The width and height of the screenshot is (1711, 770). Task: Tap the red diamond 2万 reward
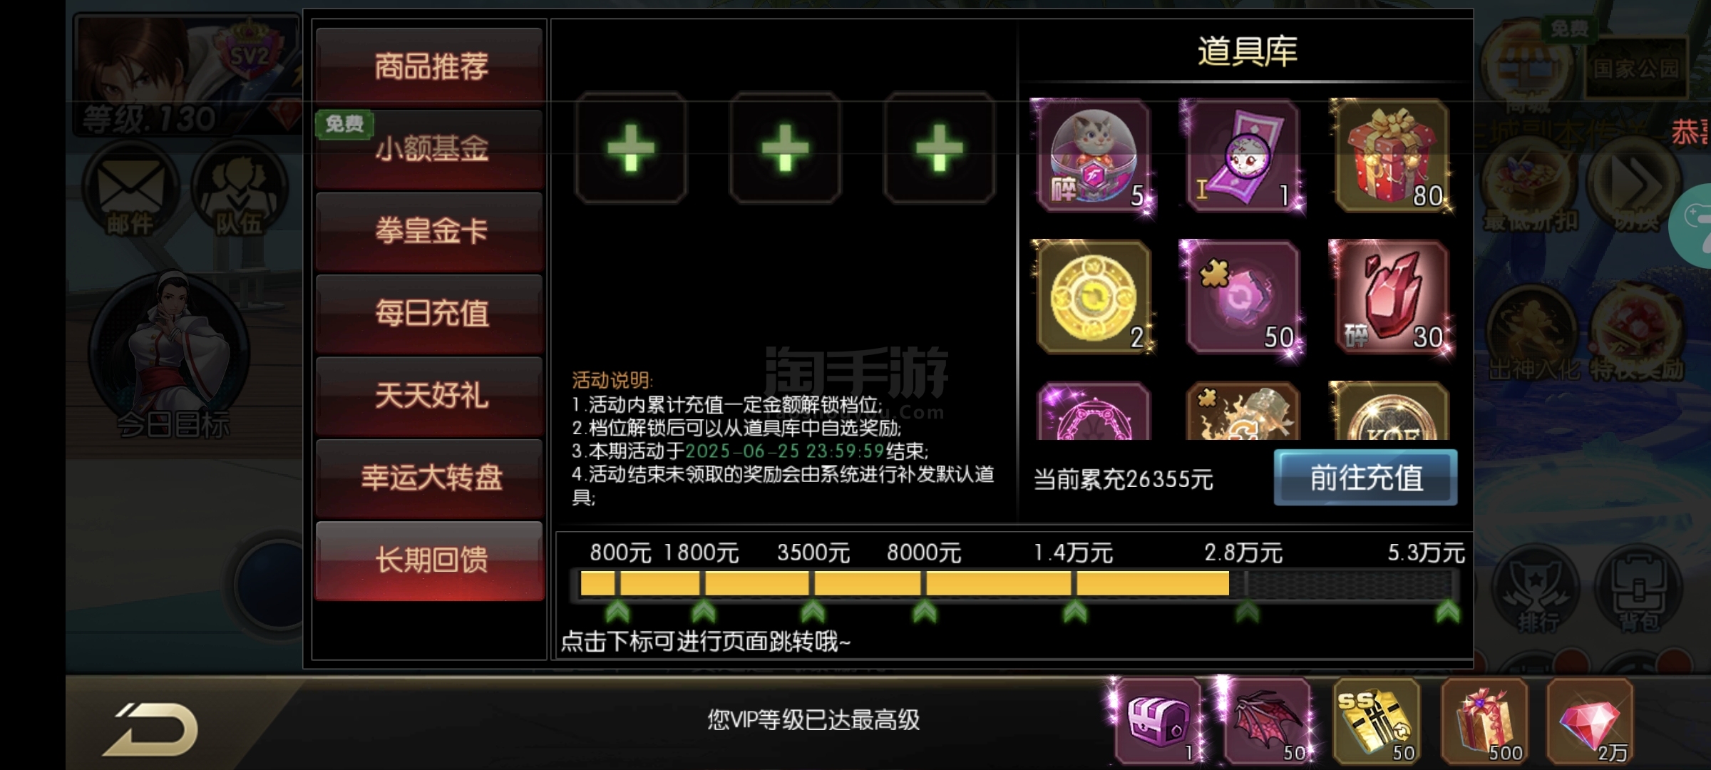1590,720
